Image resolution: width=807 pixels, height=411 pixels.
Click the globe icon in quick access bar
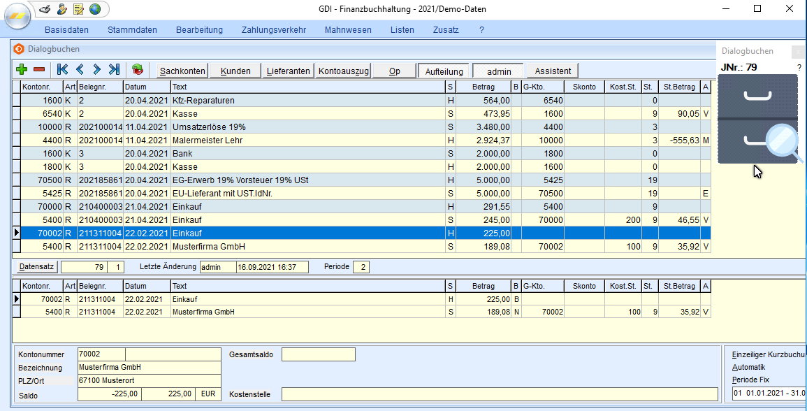click(x=94, y=9)
